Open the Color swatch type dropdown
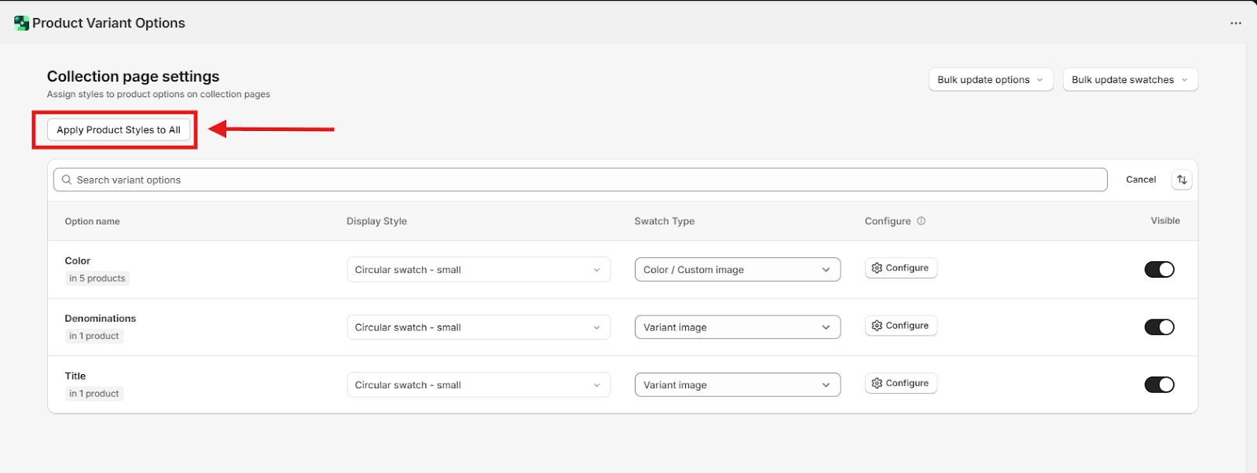The image size is (1257, 473). (x=737, y=270)
